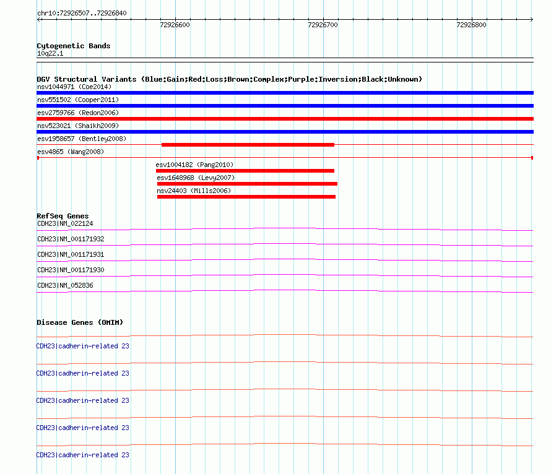Viewport: 551px width, 474px height.
Task: Click the magenta gene line under NM_052836
Action: [285, 291]
